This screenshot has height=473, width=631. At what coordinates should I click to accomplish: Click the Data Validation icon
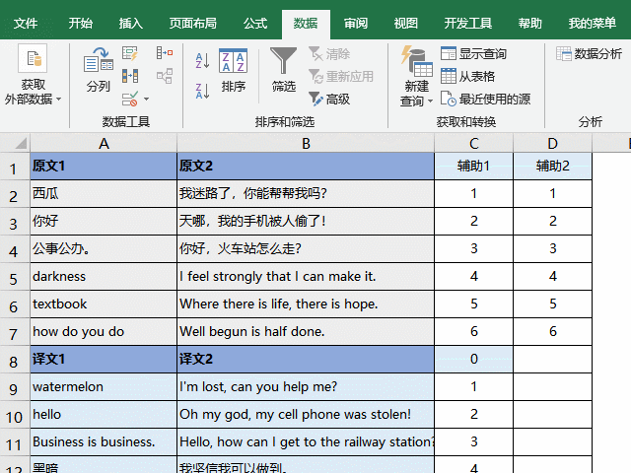pos(130,99)
